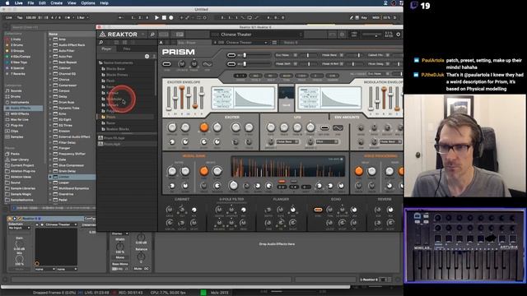Open the File menu
The height and width of the screenshot is (296, 527).
coord(30,3)
